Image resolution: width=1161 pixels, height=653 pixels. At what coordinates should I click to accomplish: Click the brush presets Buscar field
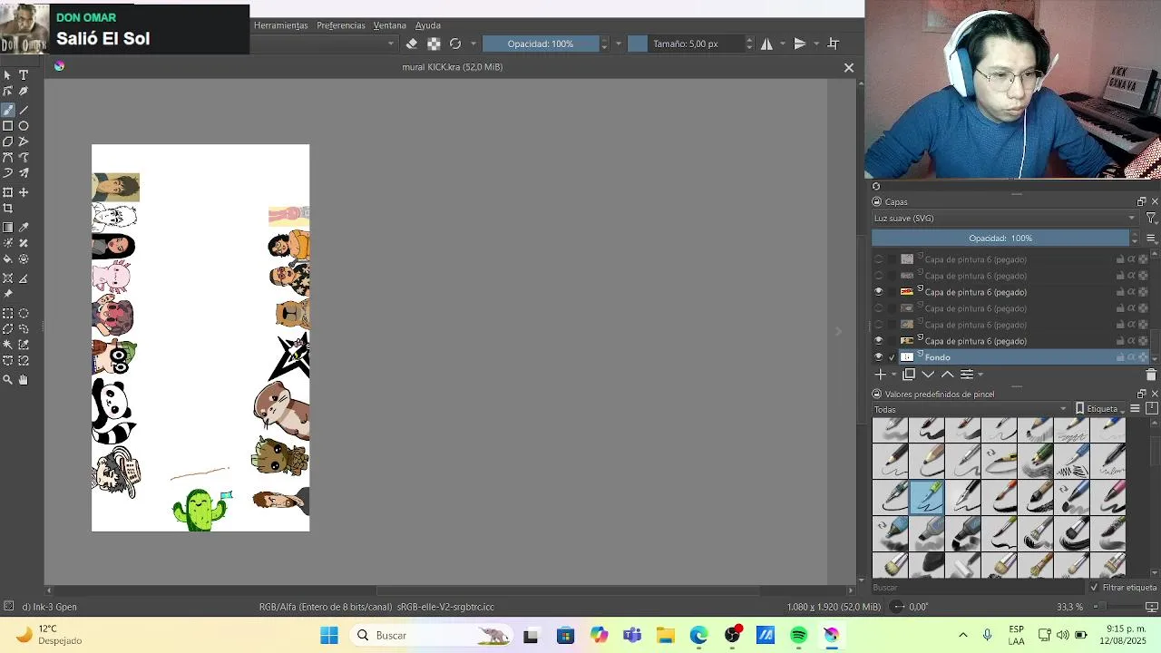pos(980,588)
